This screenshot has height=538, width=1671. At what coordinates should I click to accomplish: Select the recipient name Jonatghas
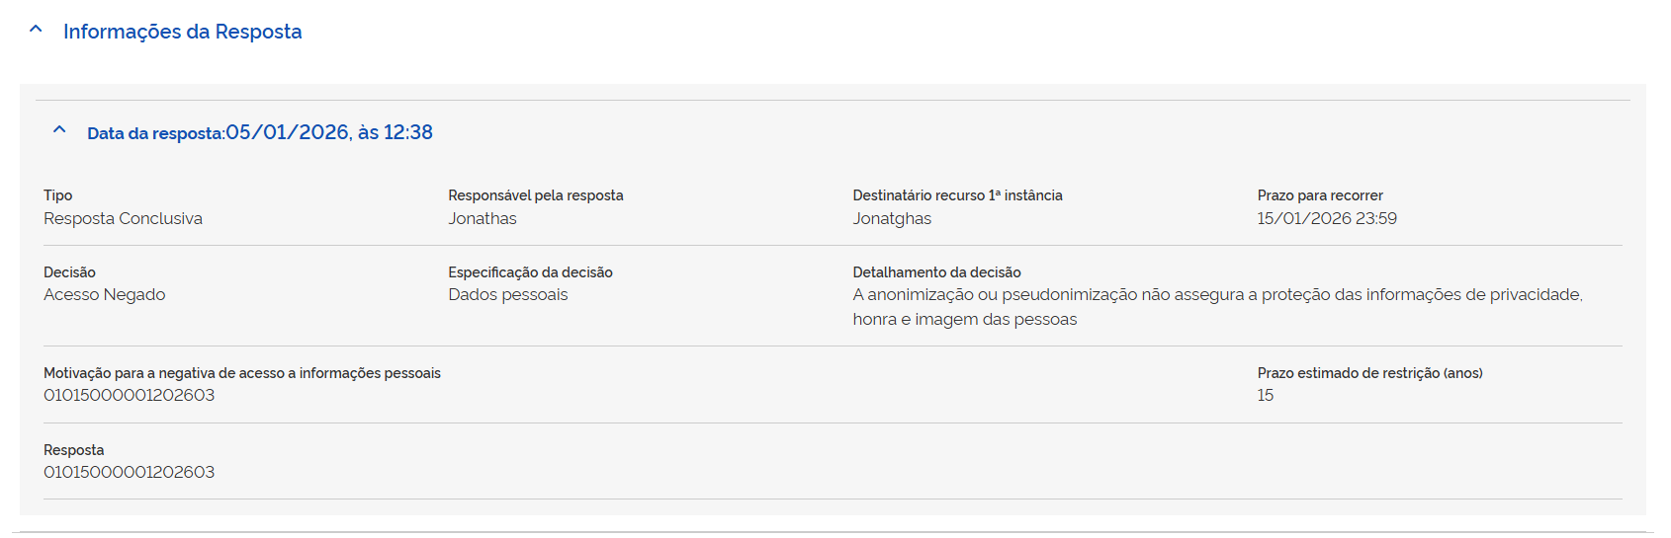892,218
